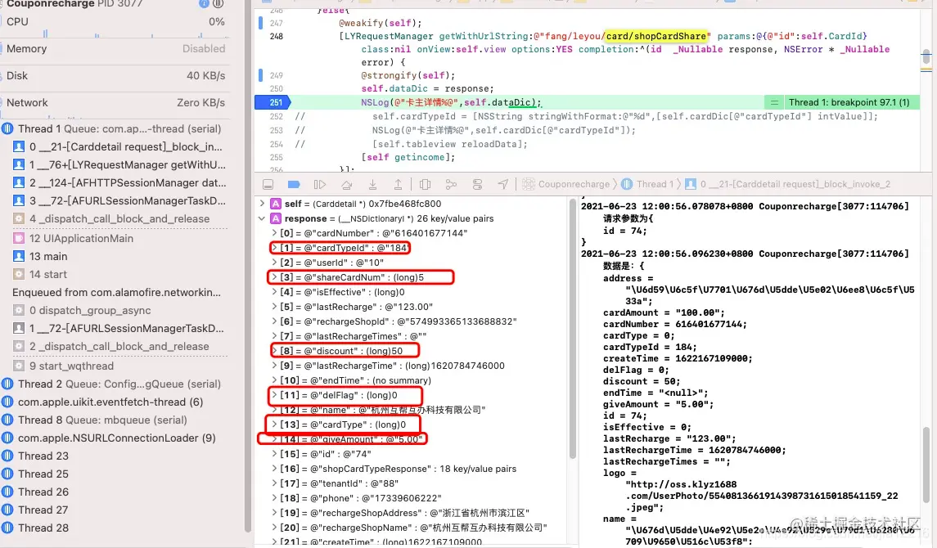Expand entry [15] id 74
The image size is (937, 548).
tap(274, 454)
